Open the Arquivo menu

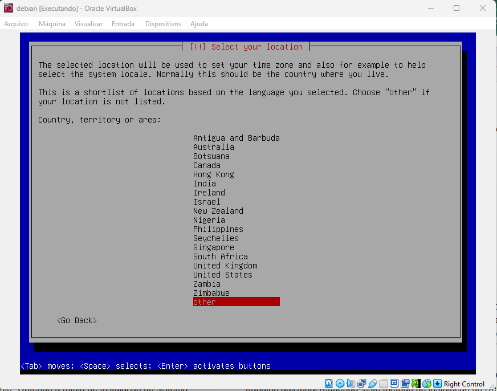(x=16, y=24)
